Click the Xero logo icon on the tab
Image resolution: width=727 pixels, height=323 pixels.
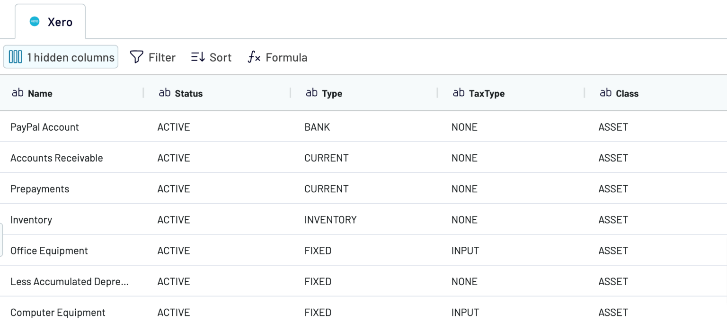[34, 21]
